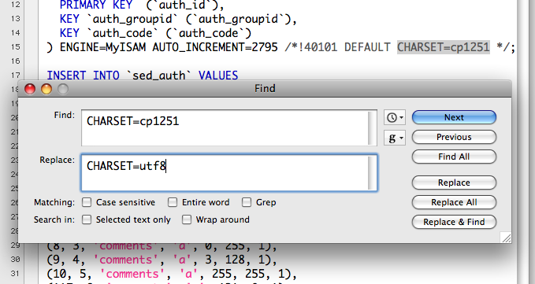
Task: Open the search history clock dropdown
Action: pyautogui.click(x=395, y=118)
